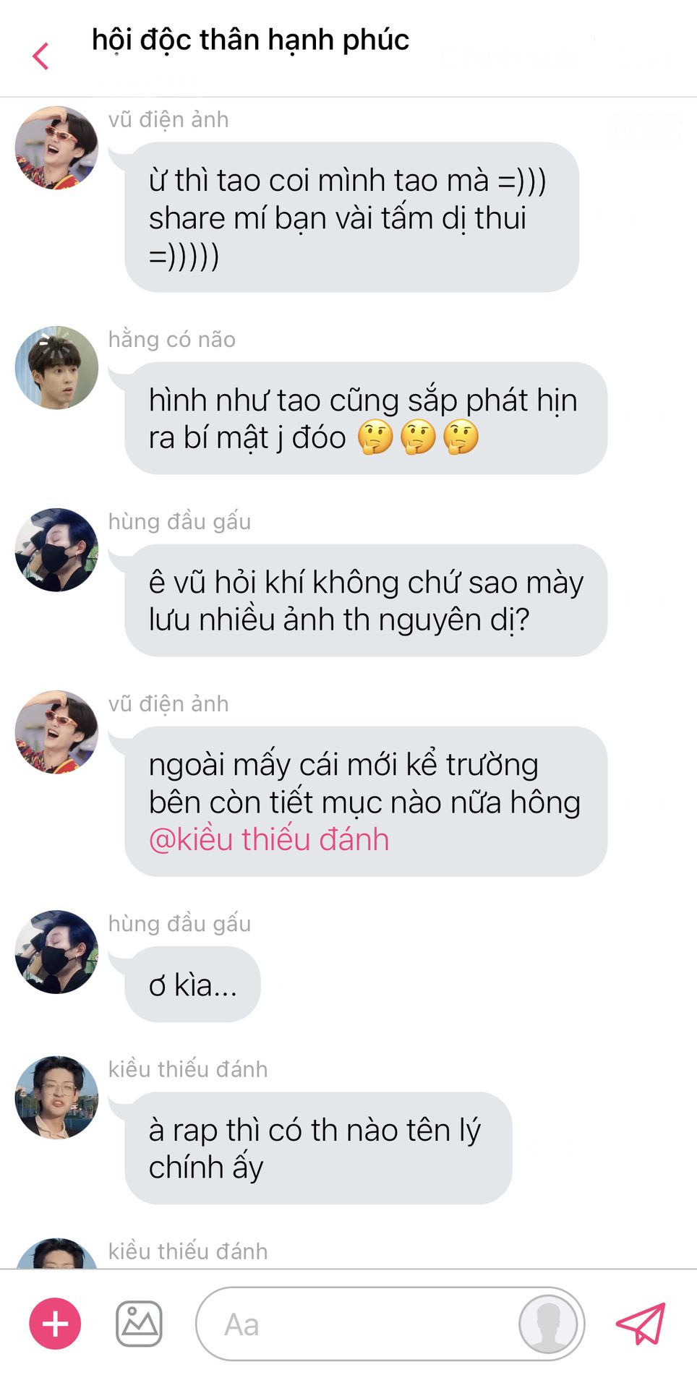697x1388 pixels.
Task: Tap vũ điện ảnh avatar beside ngoài mấy message
Action: click(x=56, y=732)
